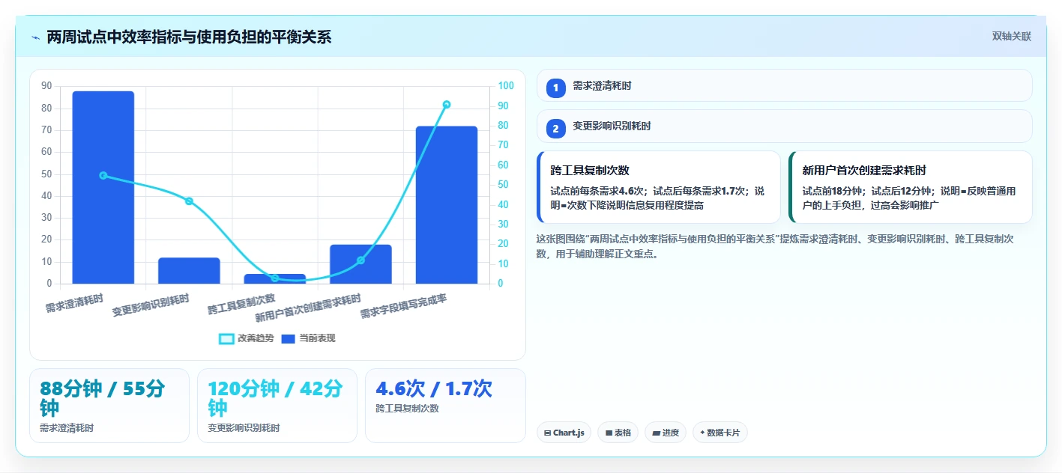Select the 需求字段填写完成率 bar
The height and width of the screenshot is (473, 1062).
point(447,205)
